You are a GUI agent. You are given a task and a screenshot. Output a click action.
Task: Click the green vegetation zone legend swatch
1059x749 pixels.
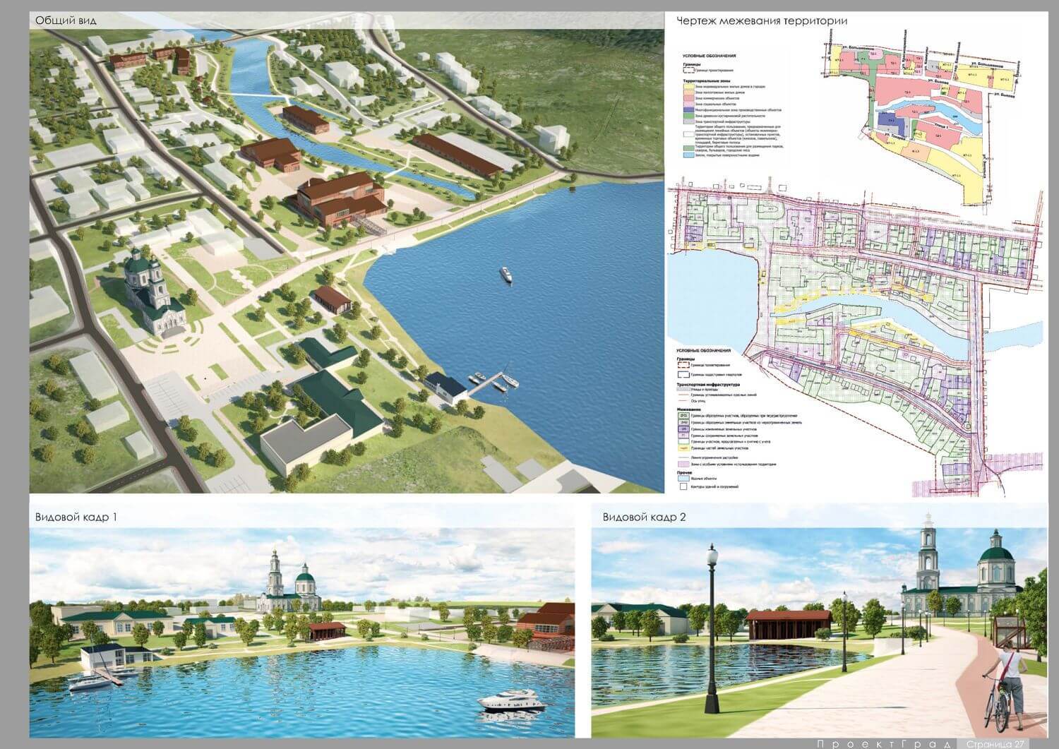[x=689, y=116]
